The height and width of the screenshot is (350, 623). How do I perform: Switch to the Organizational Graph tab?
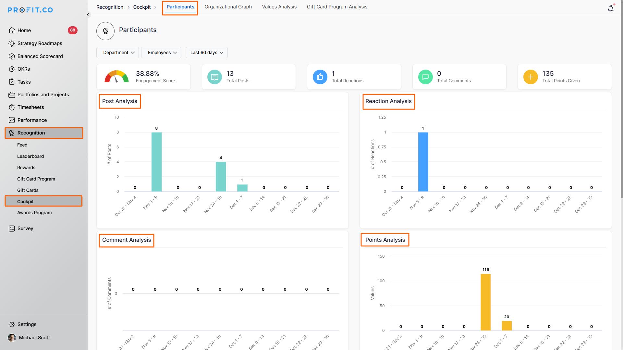pos(228,7)
